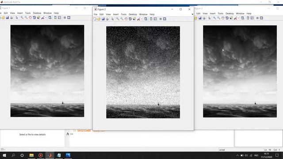This screenshot has height=159, width=283.
Task: Open Edit menu in Figure 2
Action: point(102,15)
